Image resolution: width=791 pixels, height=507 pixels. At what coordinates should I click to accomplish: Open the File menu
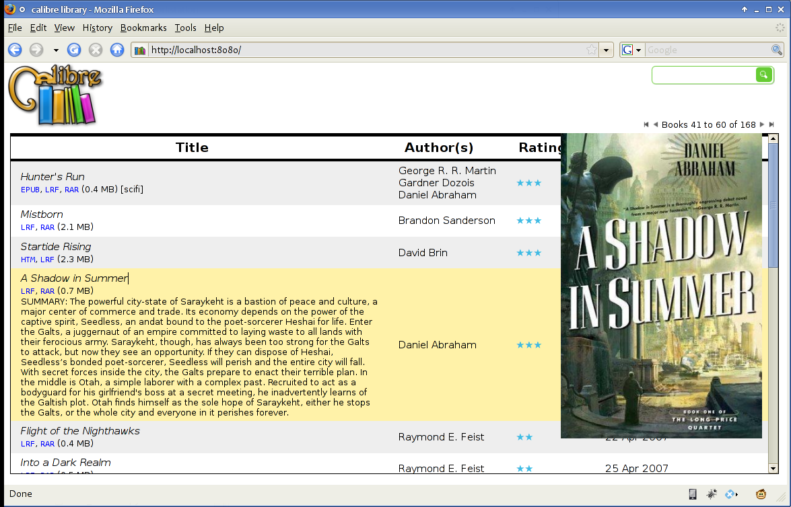[15, 28]
